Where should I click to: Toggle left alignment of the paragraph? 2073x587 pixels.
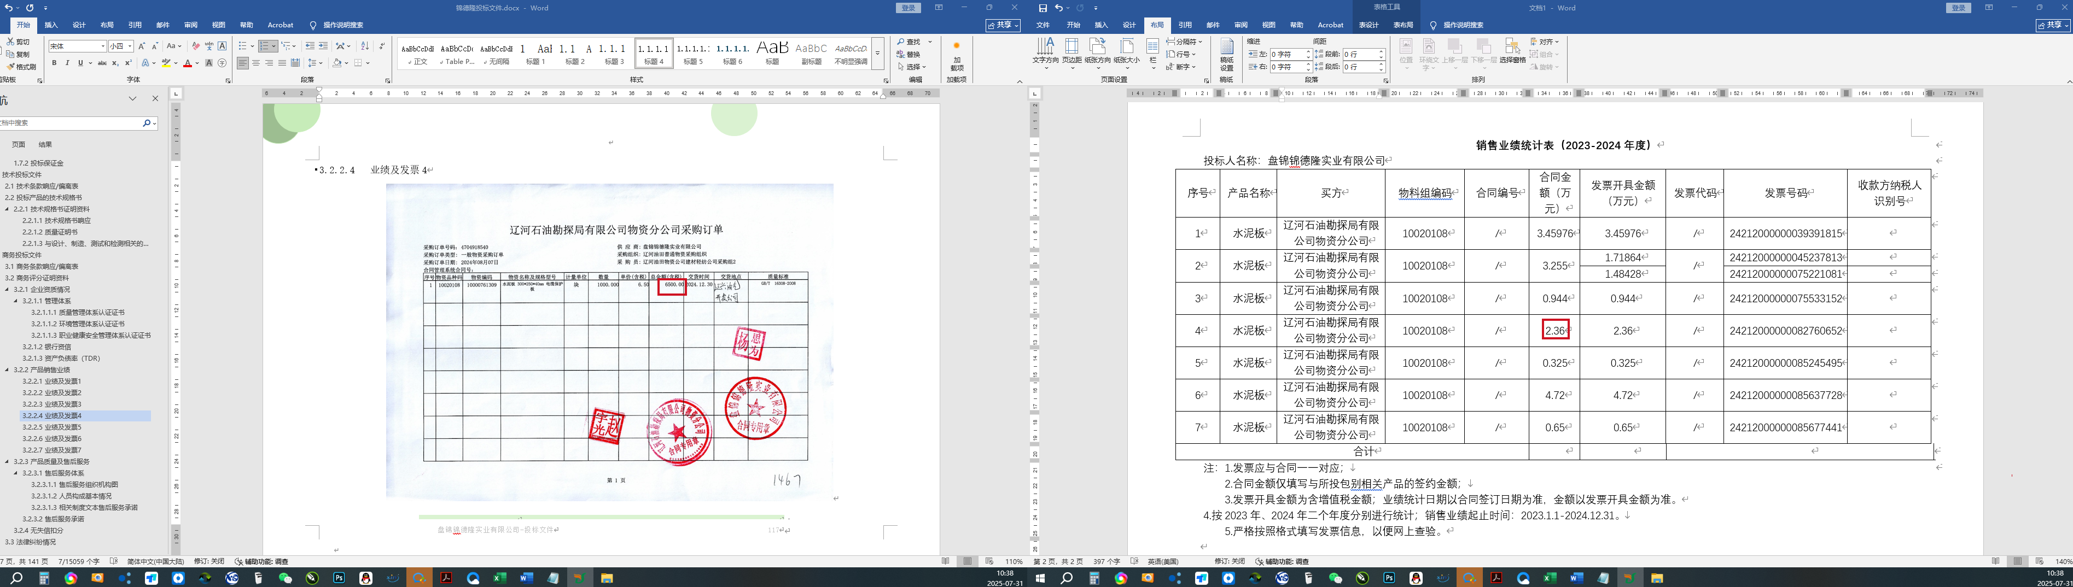click(x=243, y=63)
